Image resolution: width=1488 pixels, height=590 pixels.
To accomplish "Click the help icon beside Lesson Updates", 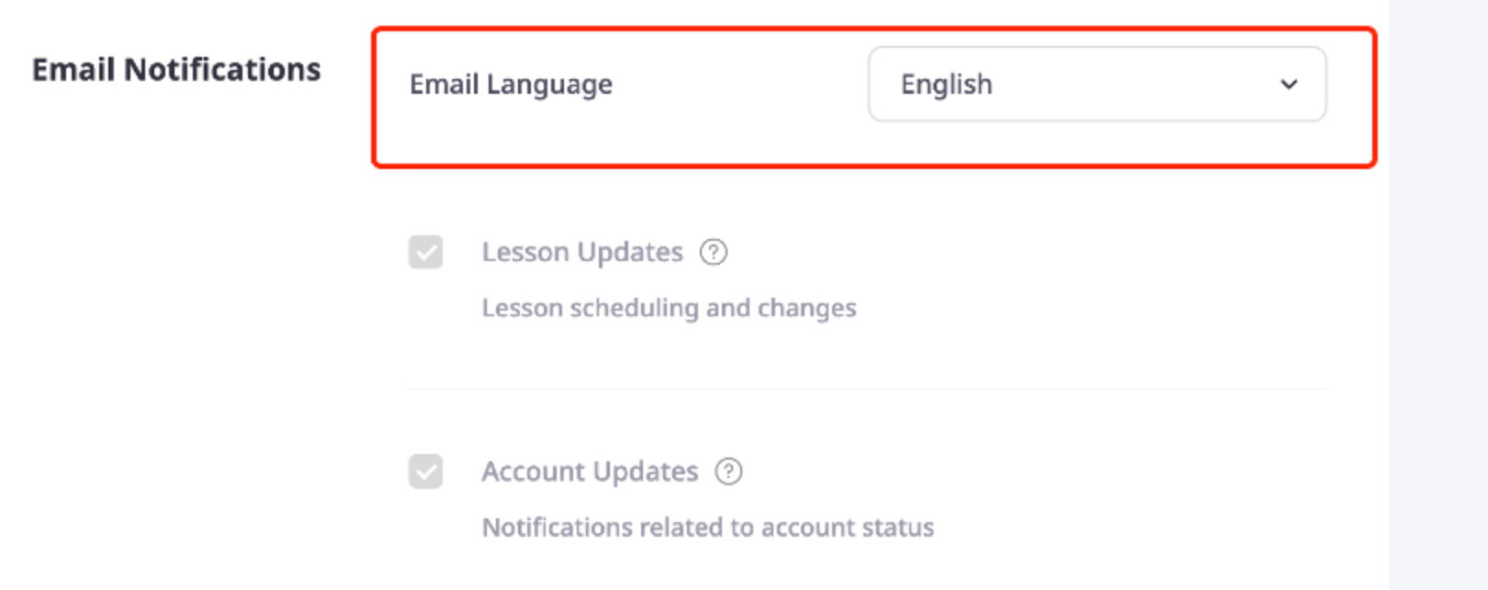I will pyautogui.click(x=714, y=252).
